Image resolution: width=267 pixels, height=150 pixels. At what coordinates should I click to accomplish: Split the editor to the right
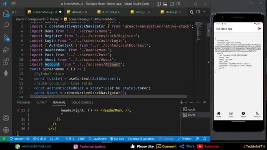pos(198,12)
